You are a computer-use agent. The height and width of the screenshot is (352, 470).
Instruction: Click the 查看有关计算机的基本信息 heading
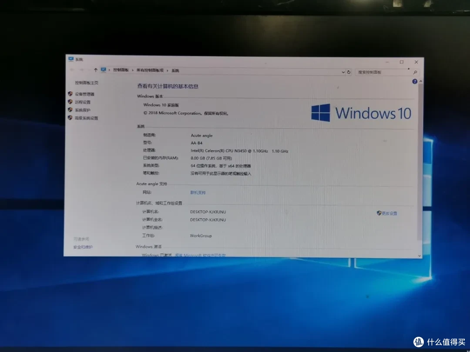click(168, 86)
